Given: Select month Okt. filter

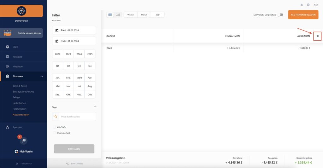Looking at the screenshot, I should click(68, 95).
